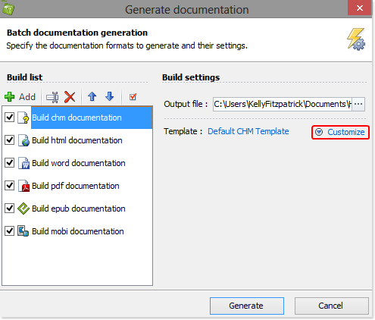Screen dimensions: 375x320
Task: Click the chm documentation file icon
Action: click(x=23, y=118)
